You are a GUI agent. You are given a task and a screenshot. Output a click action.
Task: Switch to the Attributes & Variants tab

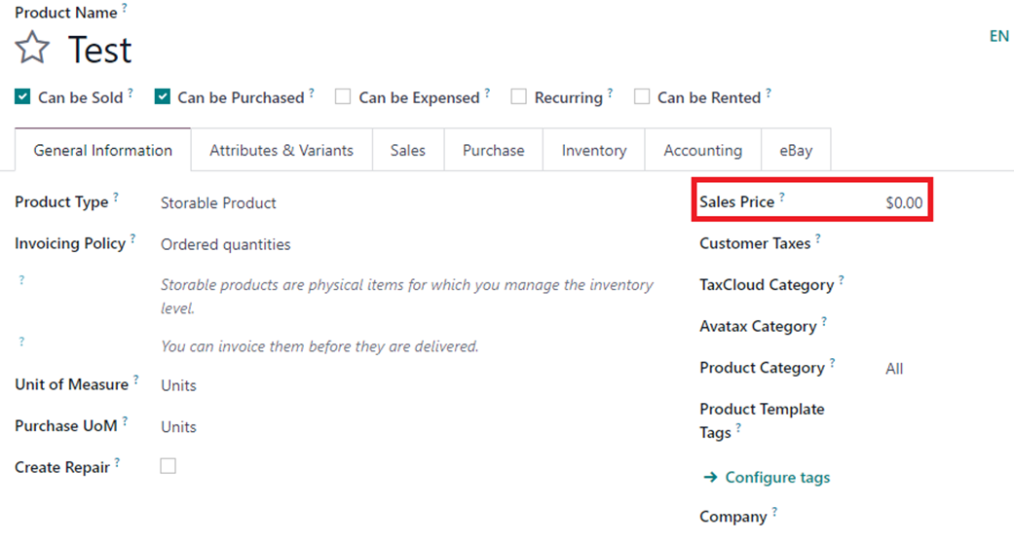[282, 150]
